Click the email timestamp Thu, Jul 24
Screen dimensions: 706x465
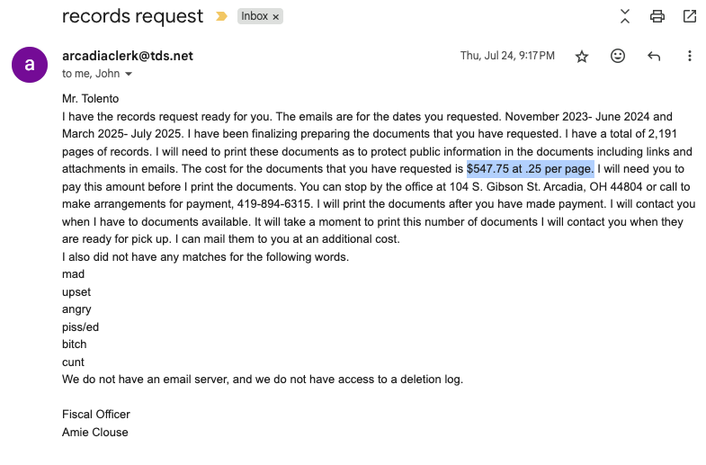[507, 56]
